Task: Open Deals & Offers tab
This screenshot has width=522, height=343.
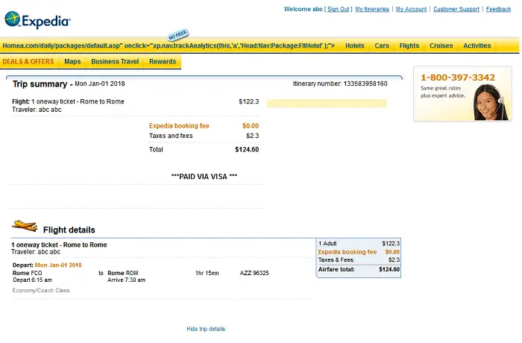Action: 28,62
